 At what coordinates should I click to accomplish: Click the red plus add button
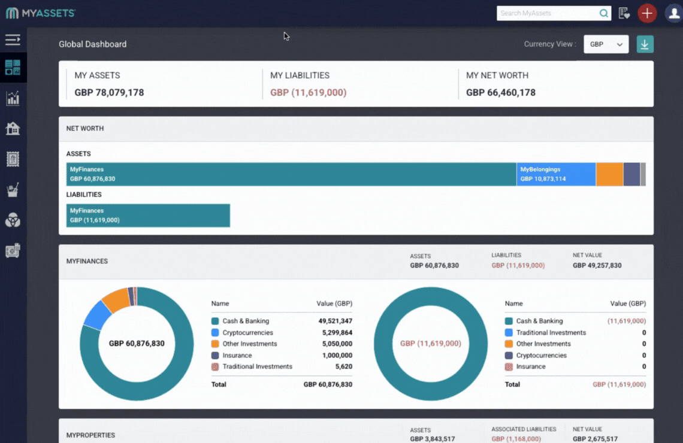click(647, 13)
